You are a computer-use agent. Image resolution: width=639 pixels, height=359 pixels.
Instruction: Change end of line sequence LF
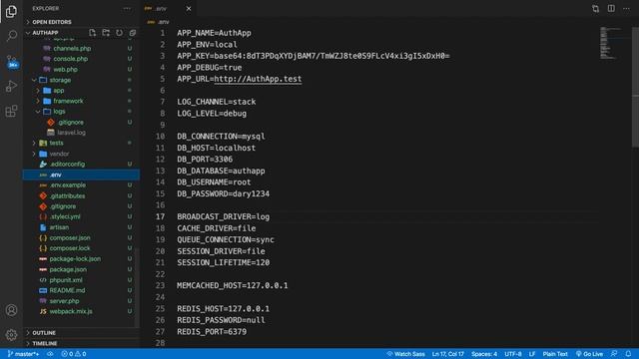point(532,354)
